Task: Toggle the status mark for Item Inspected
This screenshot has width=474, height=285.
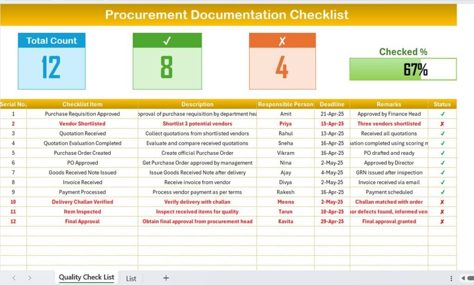Action: pos(442,211)
